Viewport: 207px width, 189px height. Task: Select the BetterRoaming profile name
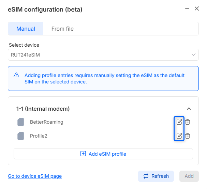point(46,122)
